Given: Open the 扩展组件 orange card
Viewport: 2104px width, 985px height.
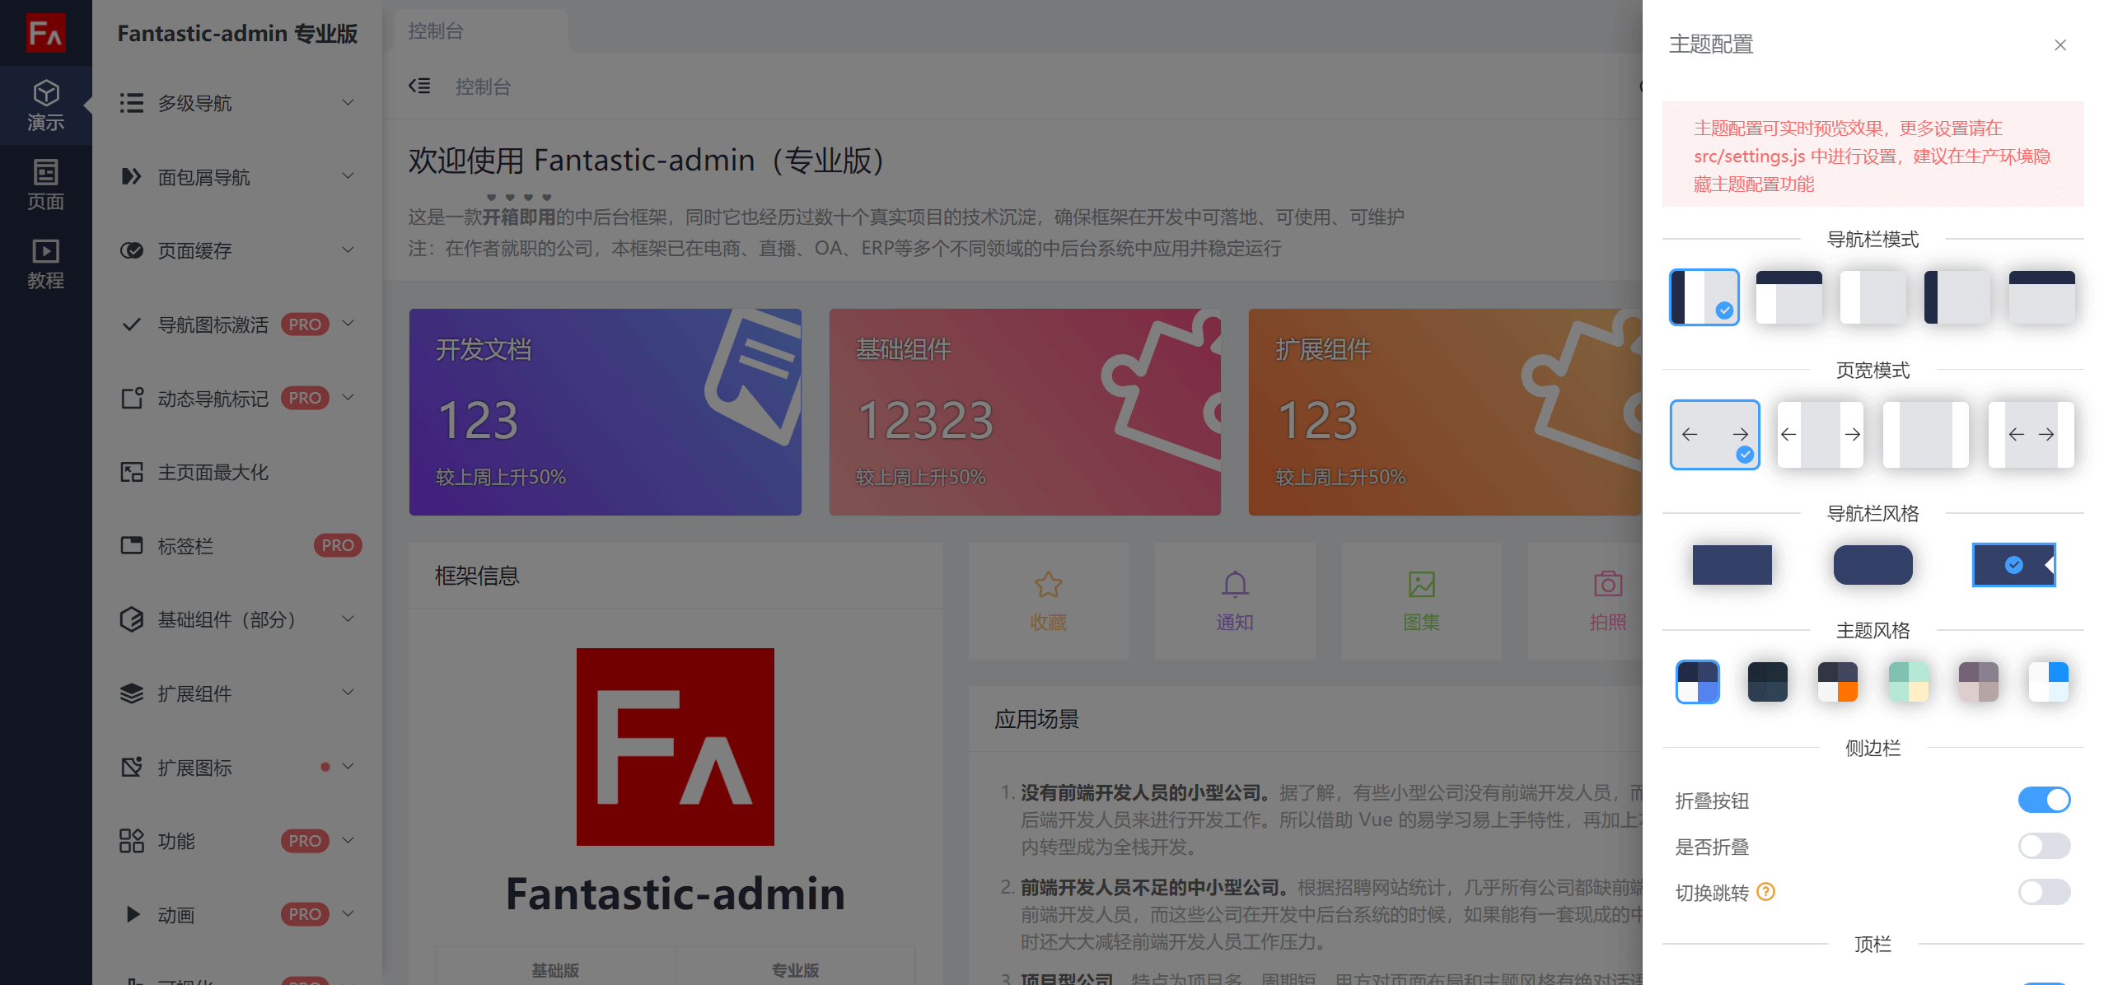Looking at the screenshot, I should point(1445,412).
